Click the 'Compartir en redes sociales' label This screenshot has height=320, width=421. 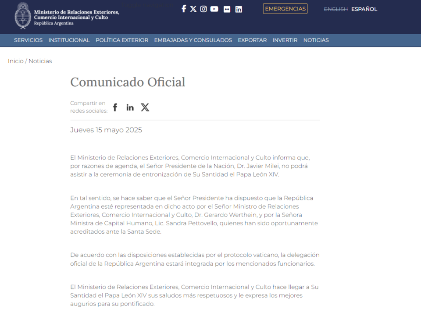(x=89, y=107)
